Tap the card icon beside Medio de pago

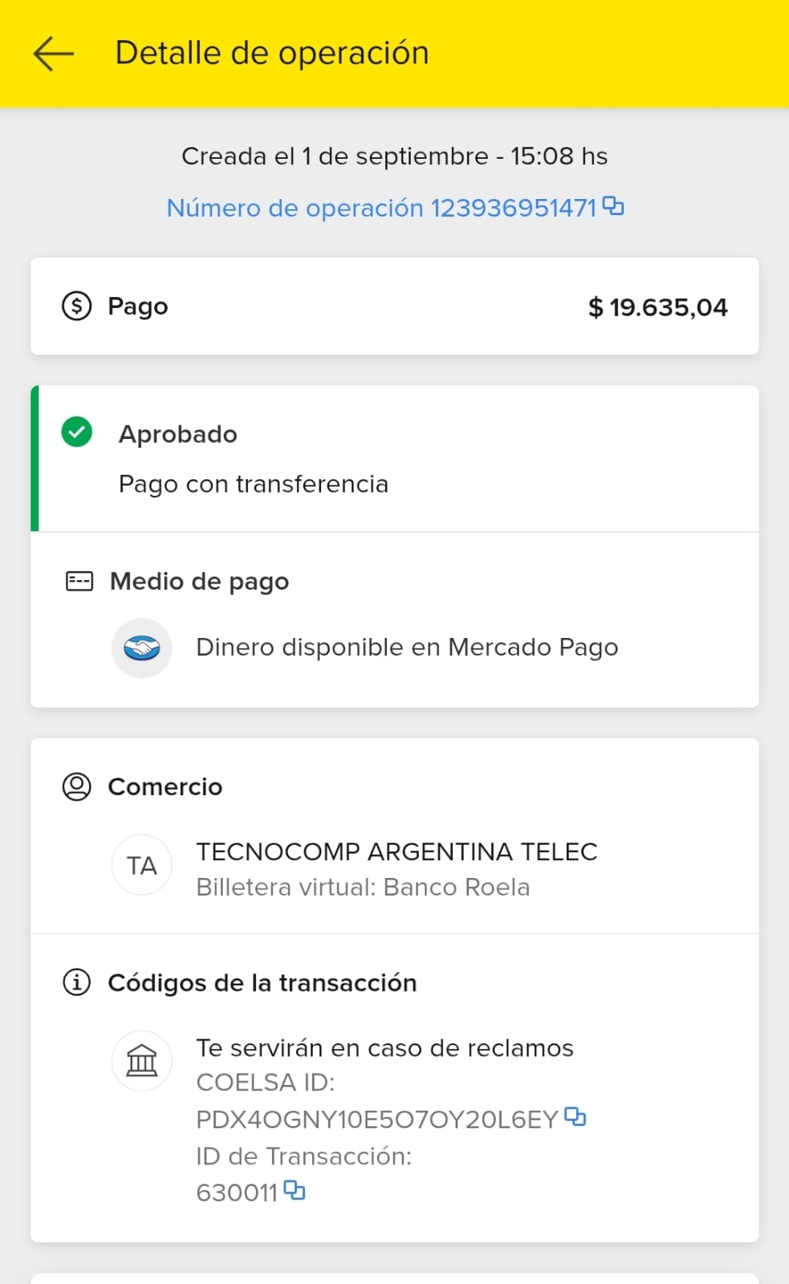79,581
